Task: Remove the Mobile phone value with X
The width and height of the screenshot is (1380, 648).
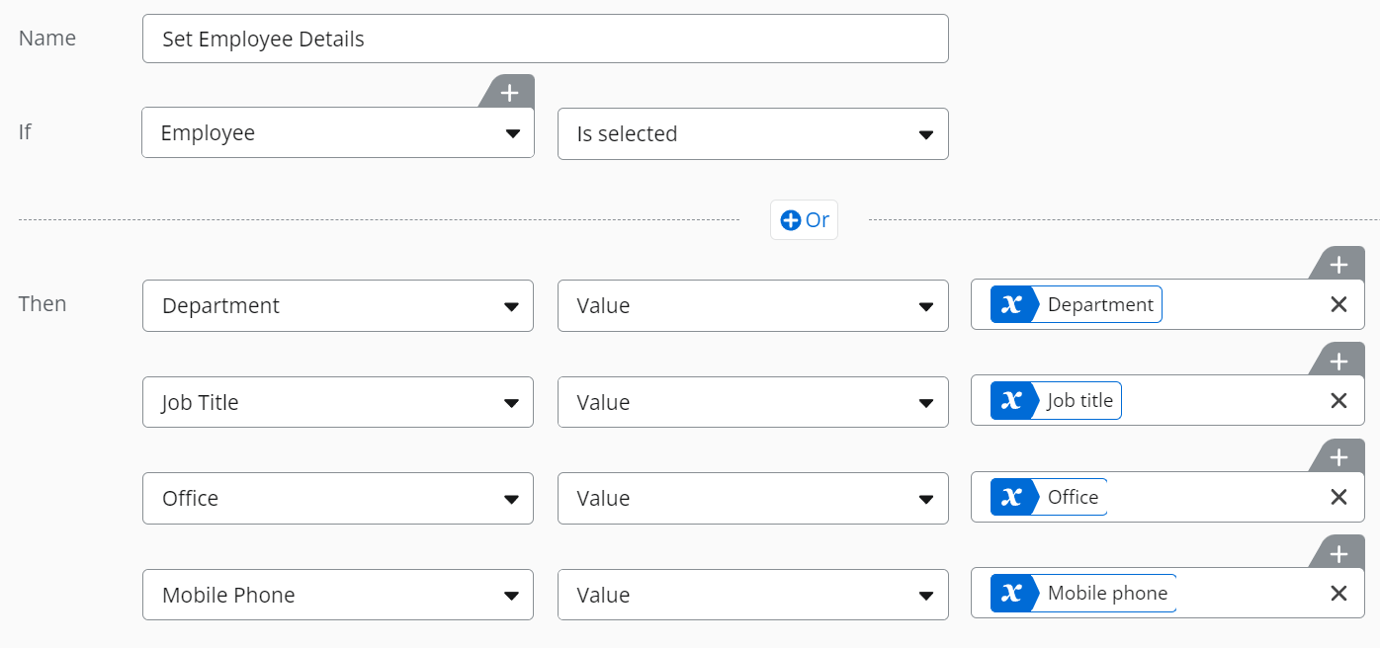Action: click(x=1338, y=593)
